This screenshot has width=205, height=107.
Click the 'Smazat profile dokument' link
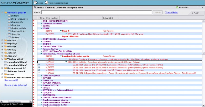click(x=15, y=85)
